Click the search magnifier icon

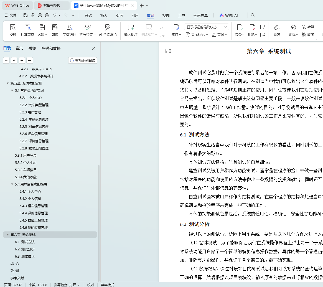(x=253, y=15)
